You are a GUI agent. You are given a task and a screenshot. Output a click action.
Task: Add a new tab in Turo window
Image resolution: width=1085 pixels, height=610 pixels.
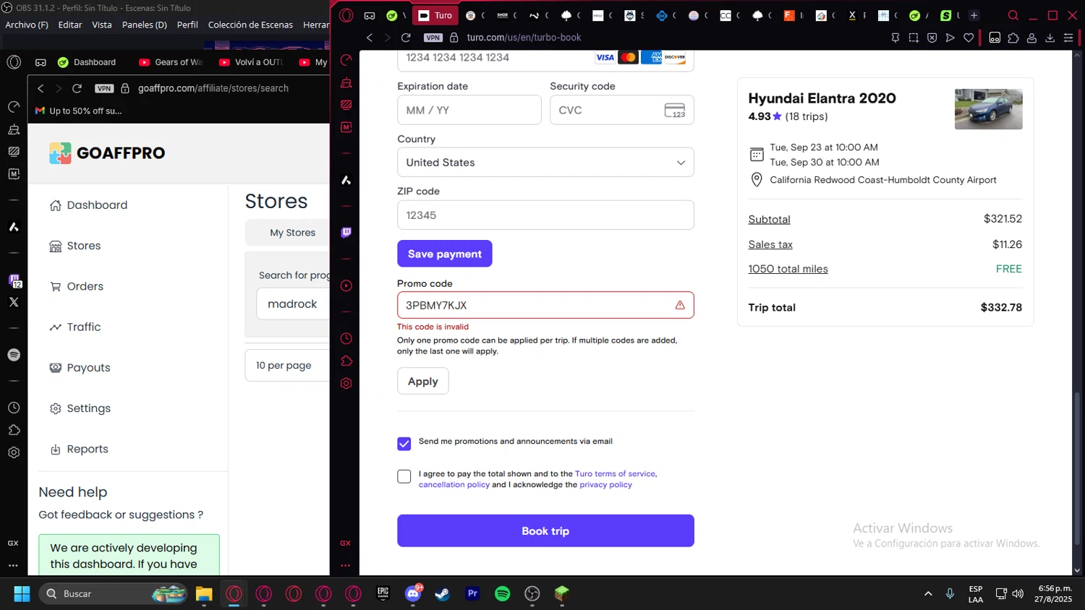coord(974,15)
